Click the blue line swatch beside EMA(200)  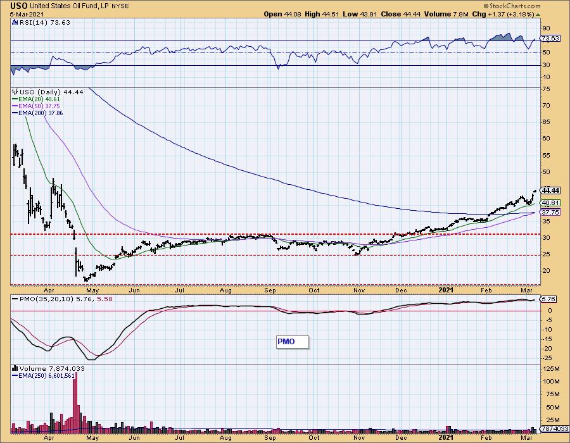pyautogui.click(x=15, y=113)
